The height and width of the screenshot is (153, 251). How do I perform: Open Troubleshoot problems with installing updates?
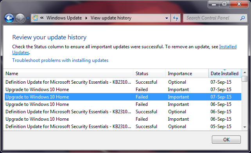pyautogui.click(x=60, y=60)
